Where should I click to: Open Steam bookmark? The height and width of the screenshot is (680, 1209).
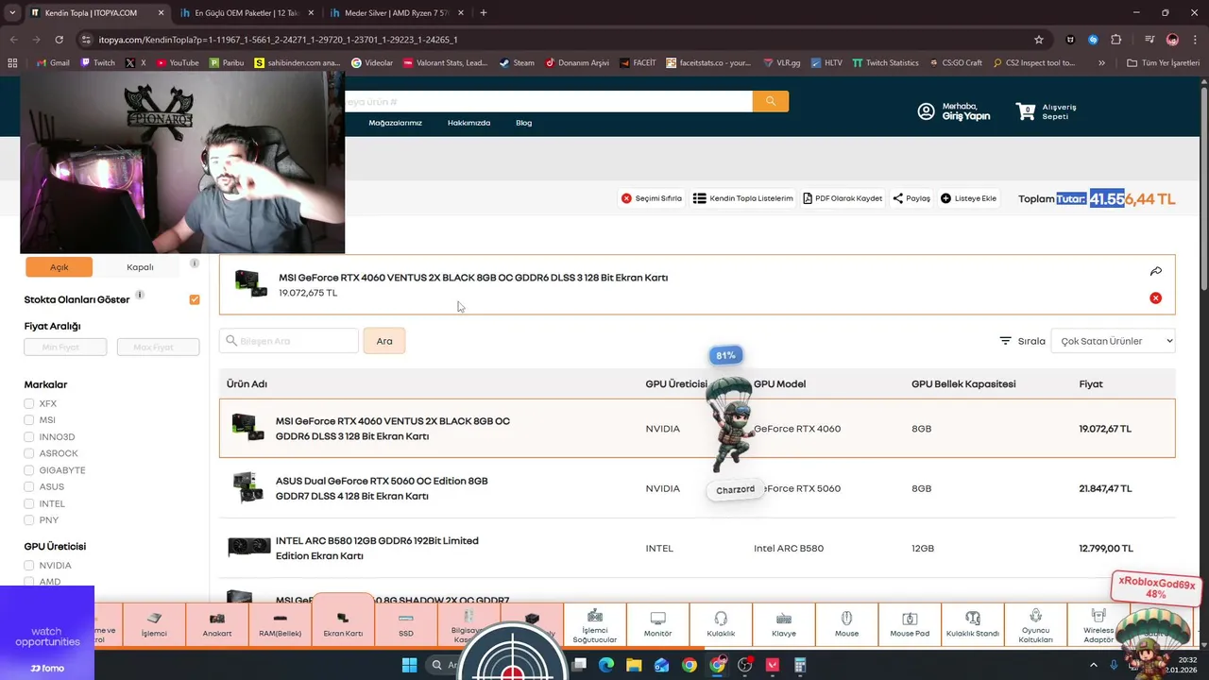[517, 63]
